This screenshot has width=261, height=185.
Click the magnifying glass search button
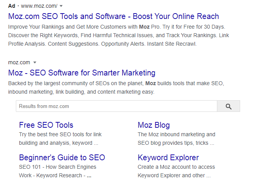[229, 106]
